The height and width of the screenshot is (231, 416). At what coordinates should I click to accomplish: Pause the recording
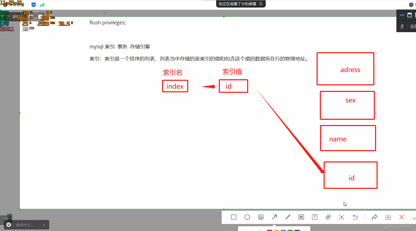[x=31, y=17]
